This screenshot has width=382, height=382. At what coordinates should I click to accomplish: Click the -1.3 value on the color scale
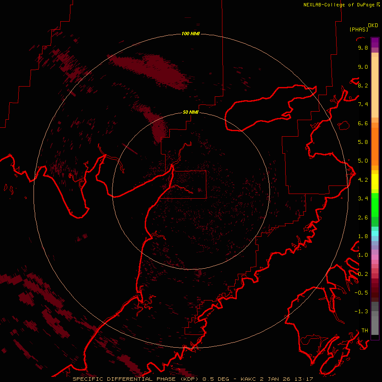pyautogui.click(x=361, y=312)
